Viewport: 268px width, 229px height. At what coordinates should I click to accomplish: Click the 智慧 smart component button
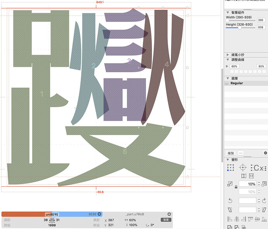click(x=166, y=220)
